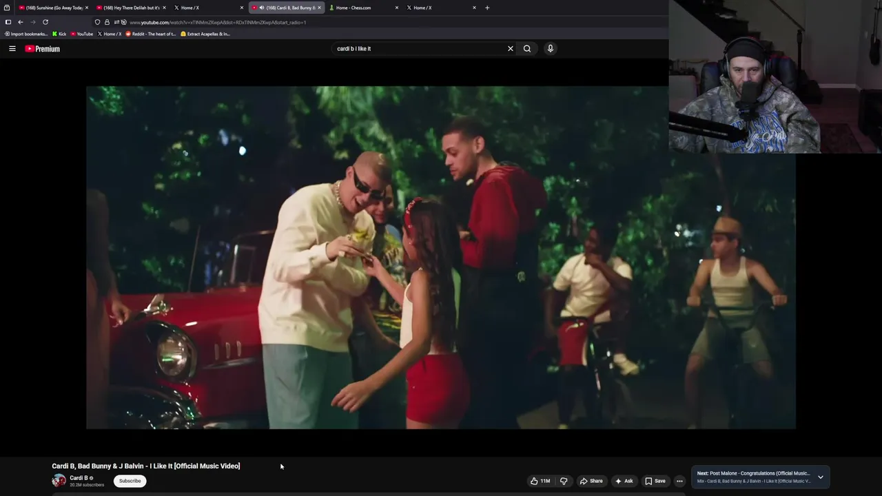Go back to previous page
This screenshot has width=882, height=496.
coord(21,22)
